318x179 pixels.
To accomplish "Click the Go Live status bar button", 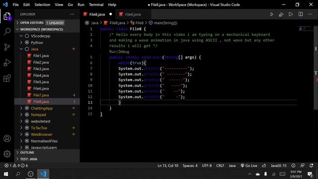I will coord(249,166).
